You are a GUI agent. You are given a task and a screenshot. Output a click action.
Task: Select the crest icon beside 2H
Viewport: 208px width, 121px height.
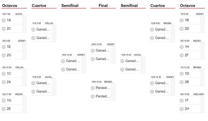pyautogui.click(x=182, y=109)
